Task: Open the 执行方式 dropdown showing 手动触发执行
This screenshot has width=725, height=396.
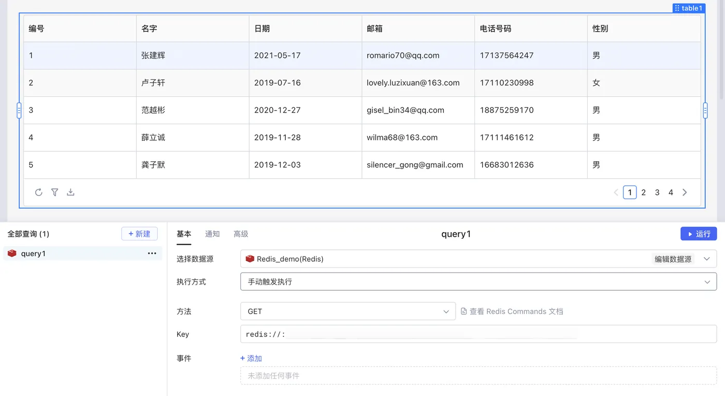Action: coord(479,282)
